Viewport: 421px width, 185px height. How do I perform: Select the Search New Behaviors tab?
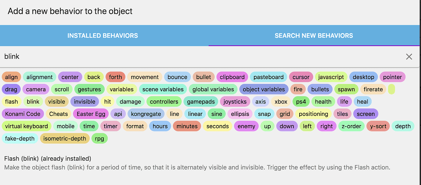pos(314,36)
